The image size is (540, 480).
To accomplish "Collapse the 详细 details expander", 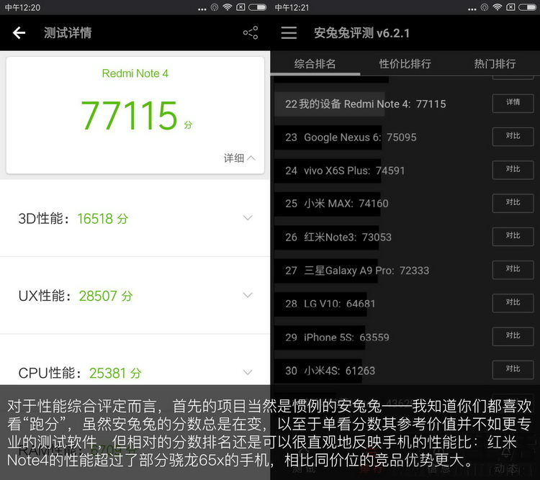I will (239, 158).
